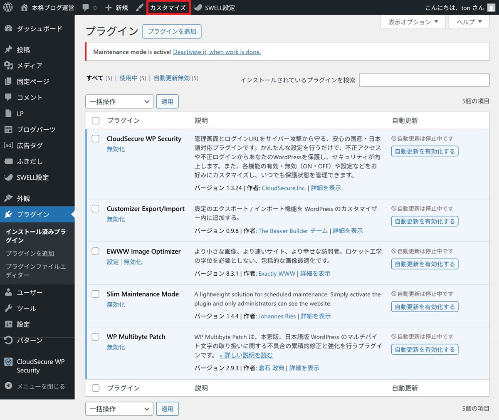
Task: Click 無効化 link under Slim Maintenance Mode
Action: (x=116, y=304)
